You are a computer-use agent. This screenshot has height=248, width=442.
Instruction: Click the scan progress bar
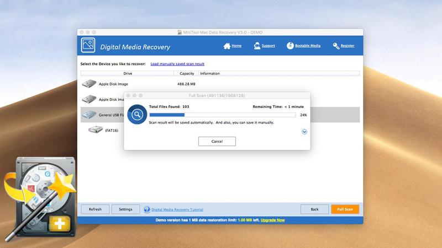pos(223,115)
